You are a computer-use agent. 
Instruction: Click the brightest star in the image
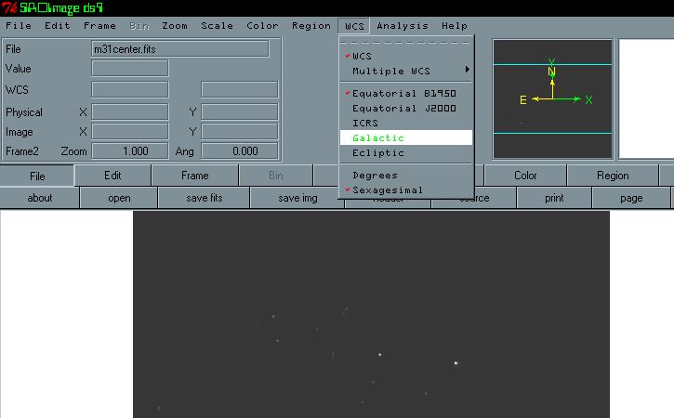click(x=456, y=363)
